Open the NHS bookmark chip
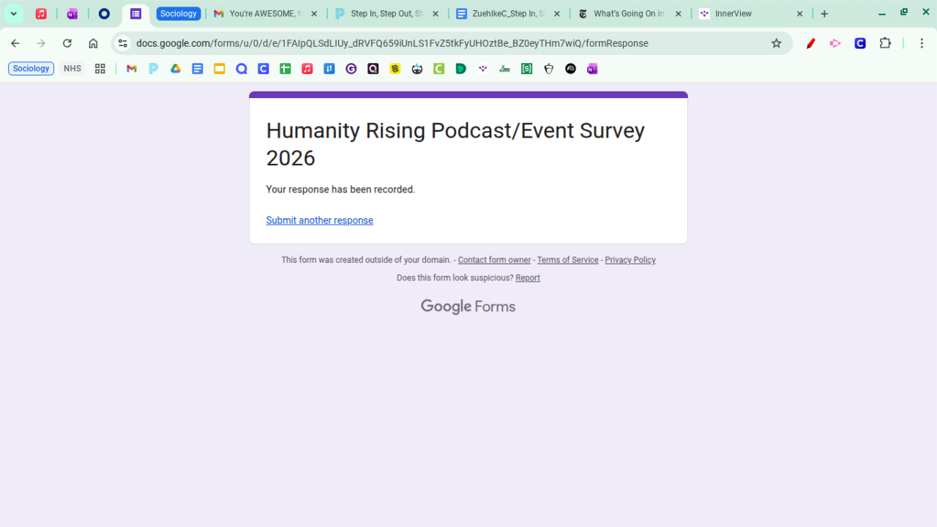The image size is (937, 527). (72, 69)
